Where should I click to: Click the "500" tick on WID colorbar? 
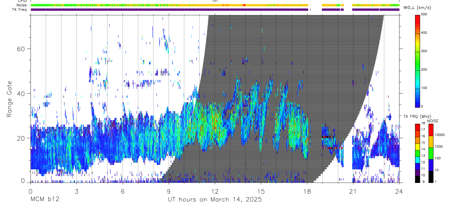[424, 14]
